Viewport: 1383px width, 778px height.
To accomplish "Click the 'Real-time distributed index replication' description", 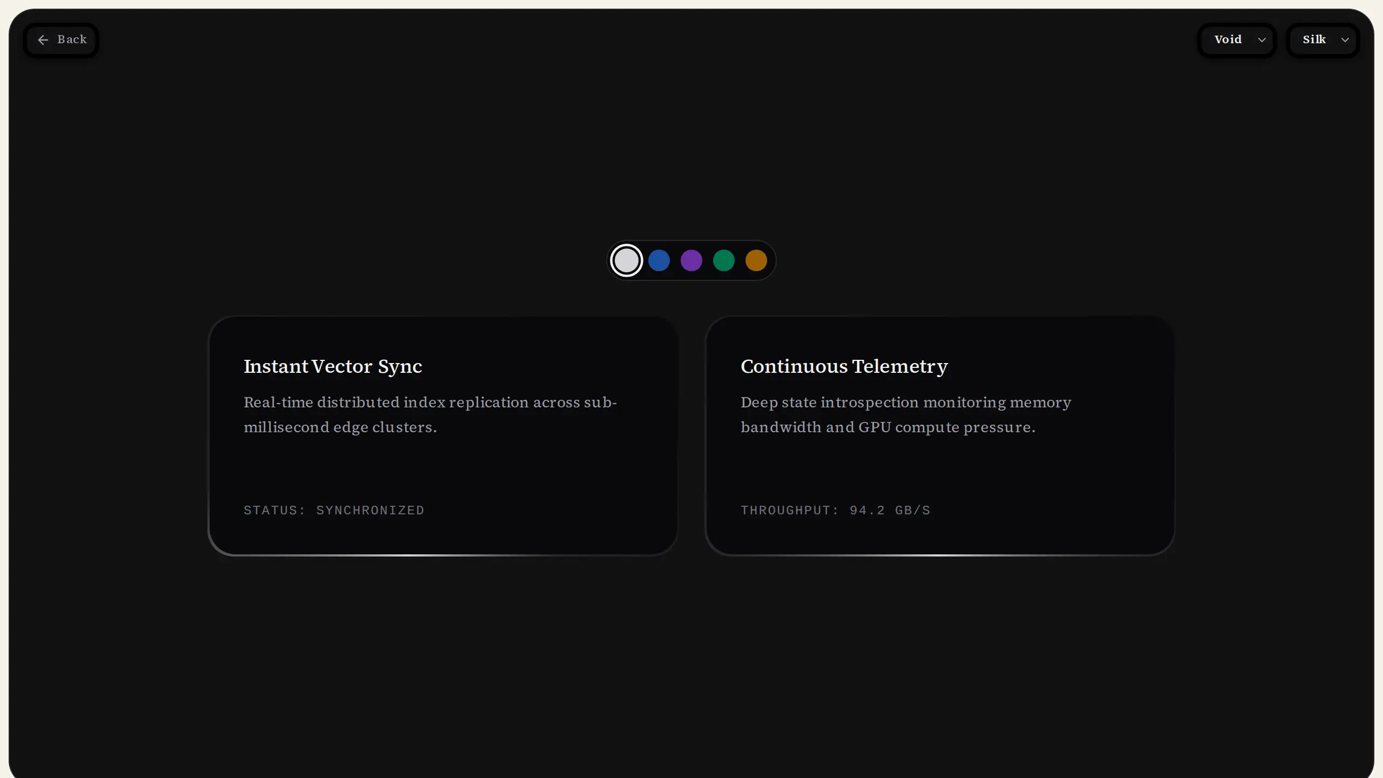I will [430, 414].
